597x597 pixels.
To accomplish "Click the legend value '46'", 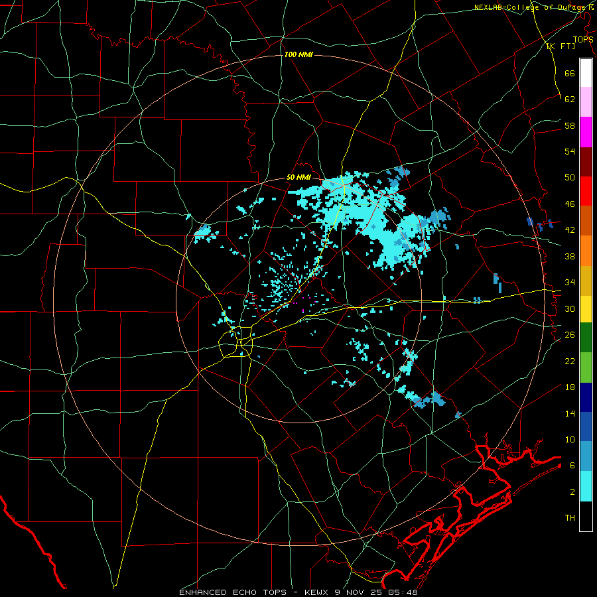I will (x=570, y=204).
